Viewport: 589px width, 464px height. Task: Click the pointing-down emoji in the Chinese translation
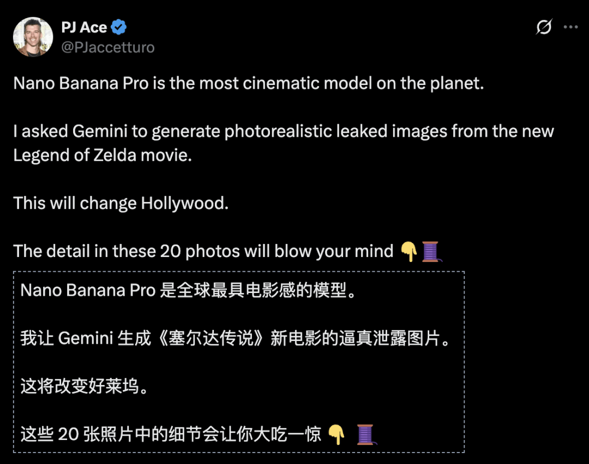337,434
